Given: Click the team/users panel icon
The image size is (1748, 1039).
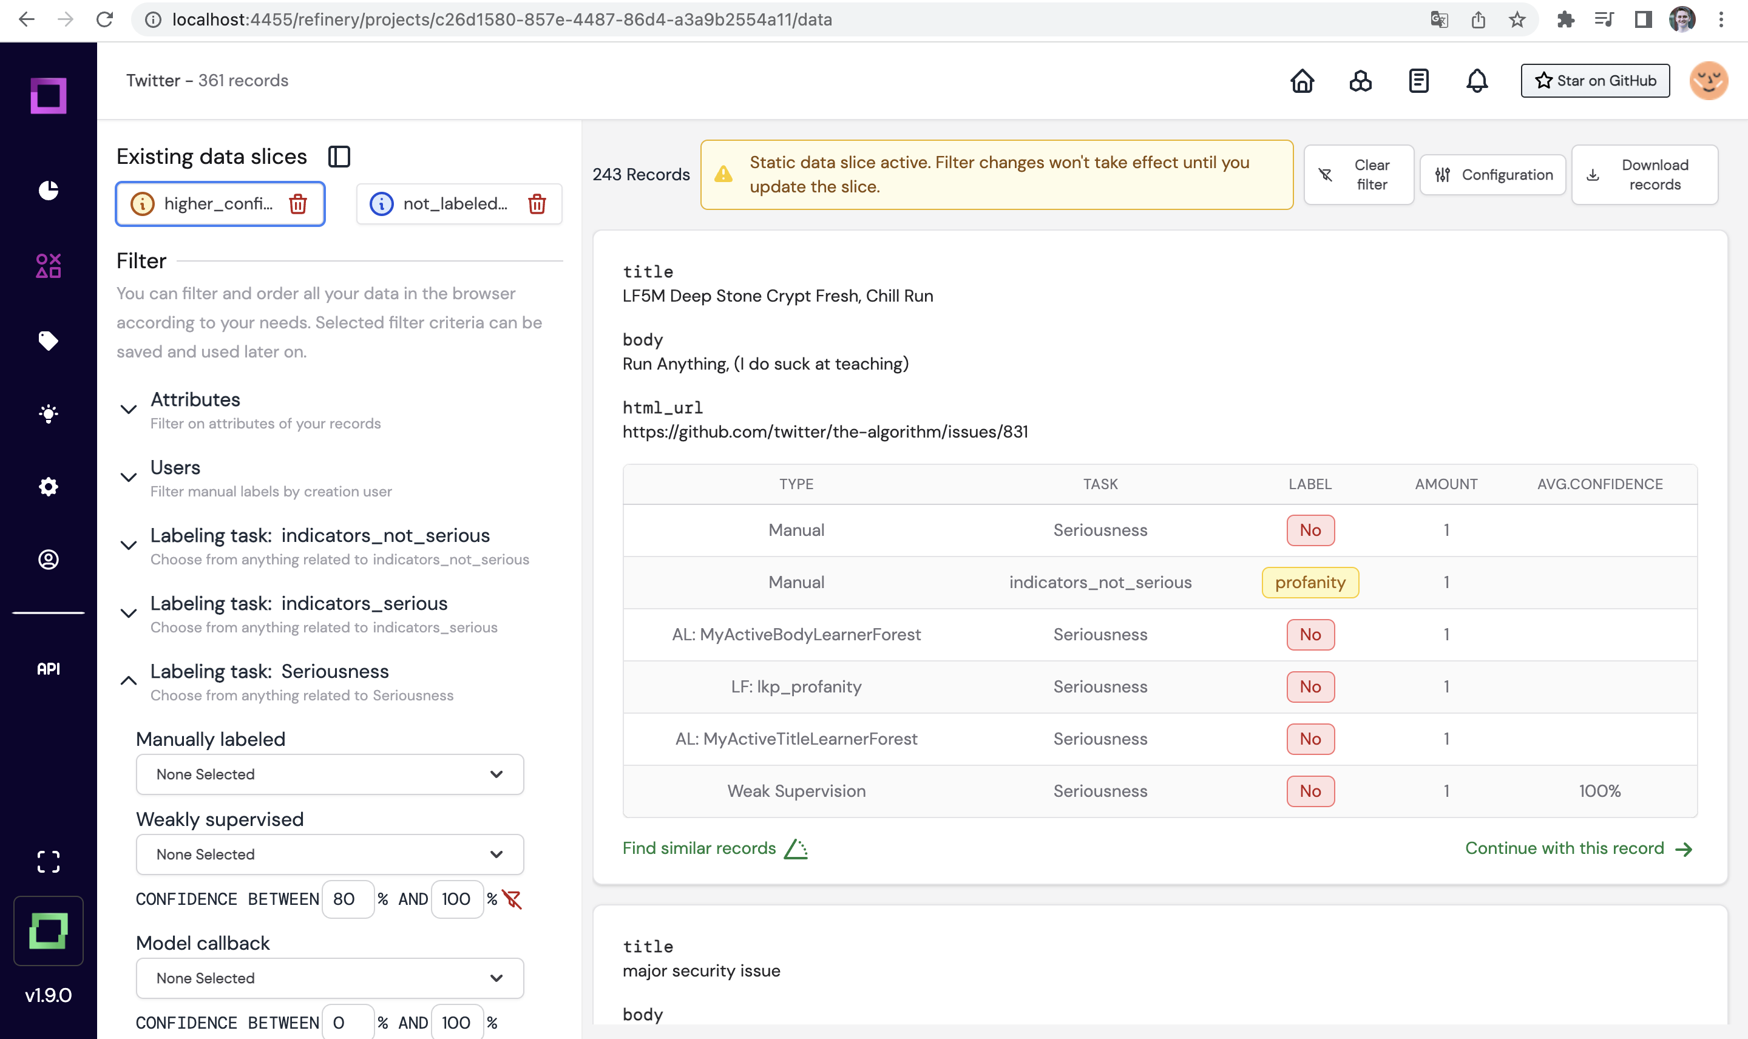Looking at the screenshot, I should point(47,559).
